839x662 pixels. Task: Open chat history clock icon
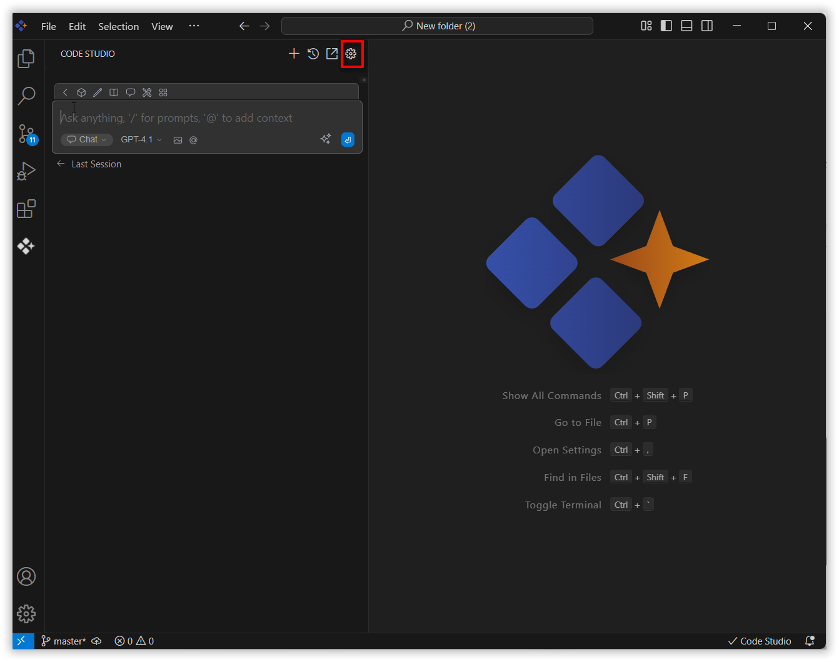313,54
